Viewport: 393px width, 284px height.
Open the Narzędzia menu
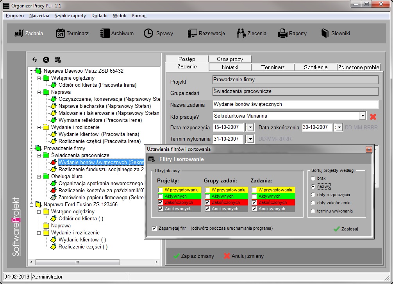click(x=39, y=16)
